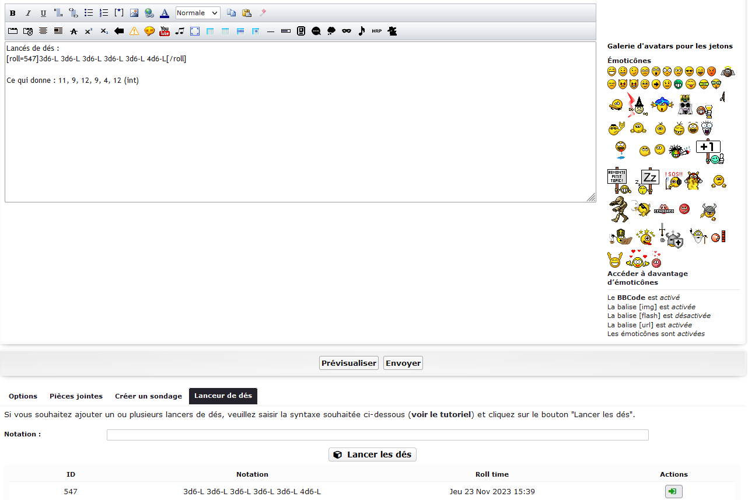This screenshot has height=500, width=748.
Task: Open 'Galerie d'avatars pour les jetons'
Action: [670, 46]
